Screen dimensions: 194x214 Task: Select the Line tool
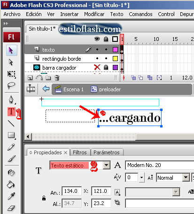[11, 123]
